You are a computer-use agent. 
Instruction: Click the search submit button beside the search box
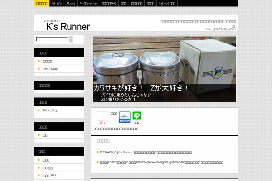(x=71, y=39)
